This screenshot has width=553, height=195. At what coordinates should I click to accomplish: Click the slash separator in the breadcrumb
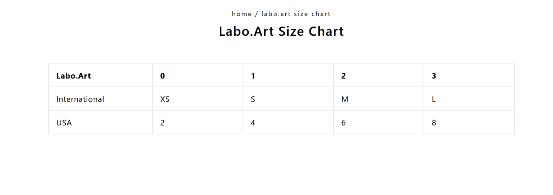tap(256, 14)
